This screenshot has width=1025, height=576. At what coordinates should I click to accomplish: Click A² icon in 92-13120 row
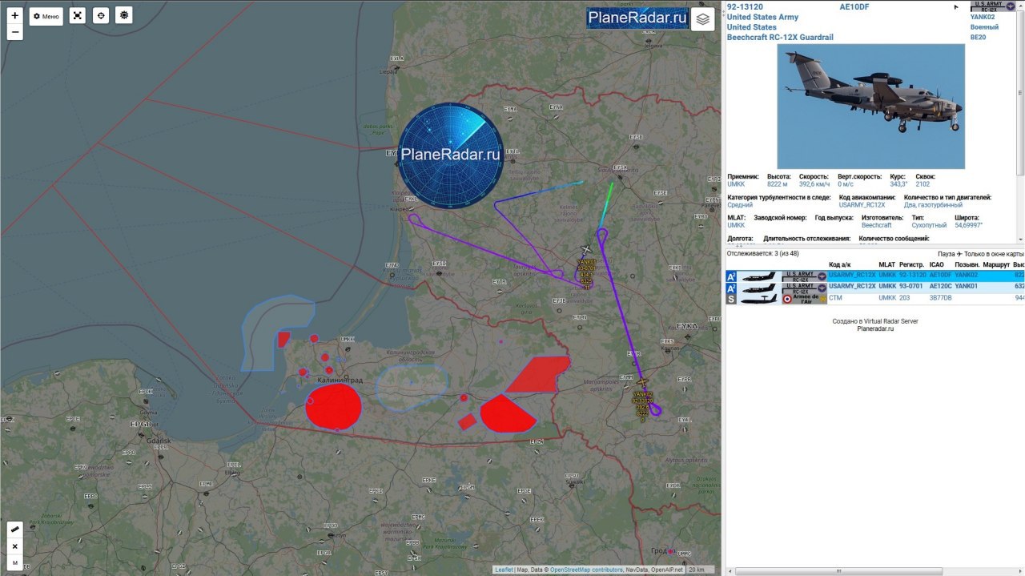click(x=731, y=276)
